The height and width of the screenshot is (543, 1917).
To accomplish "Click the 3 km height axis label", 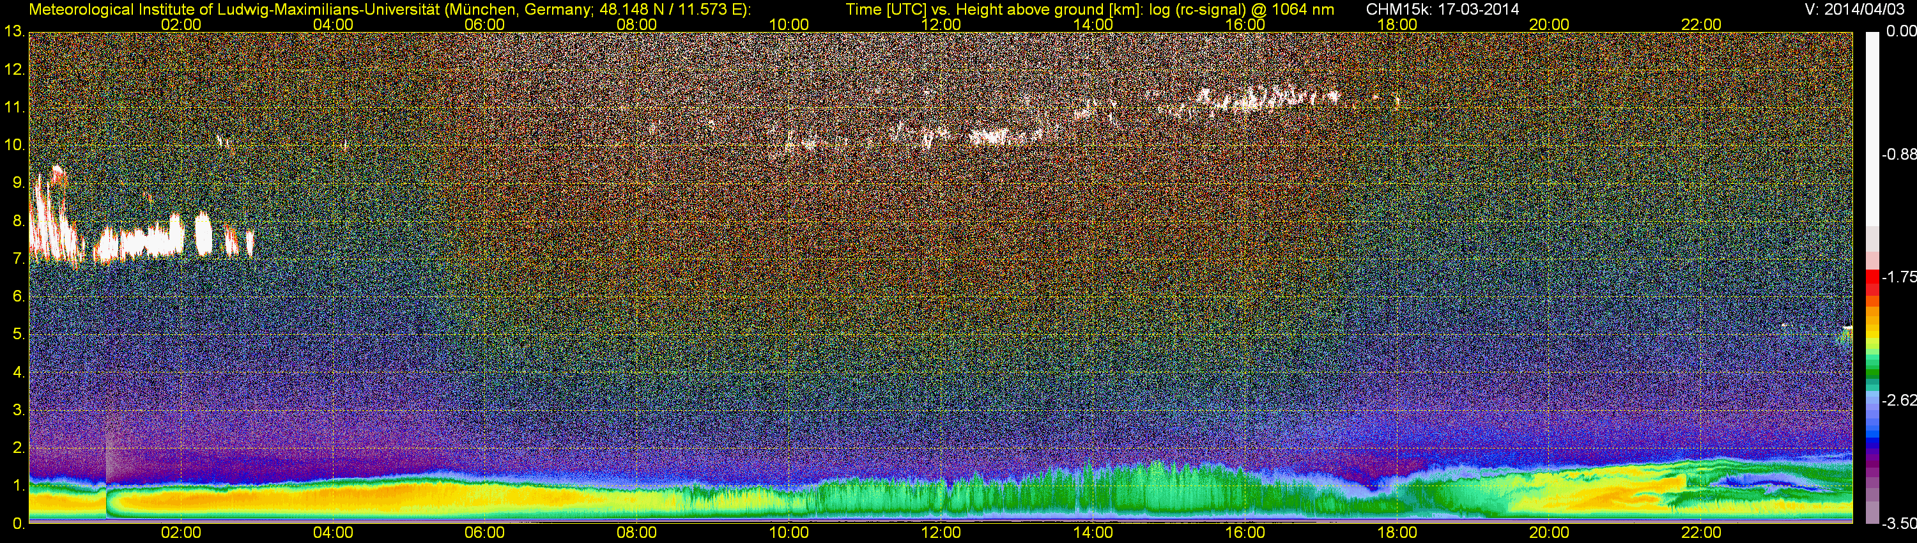I will (18, 410).
